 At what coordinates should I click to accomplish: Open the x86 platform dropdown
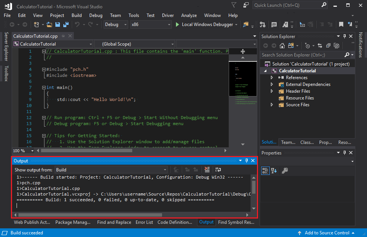[151, 24]
